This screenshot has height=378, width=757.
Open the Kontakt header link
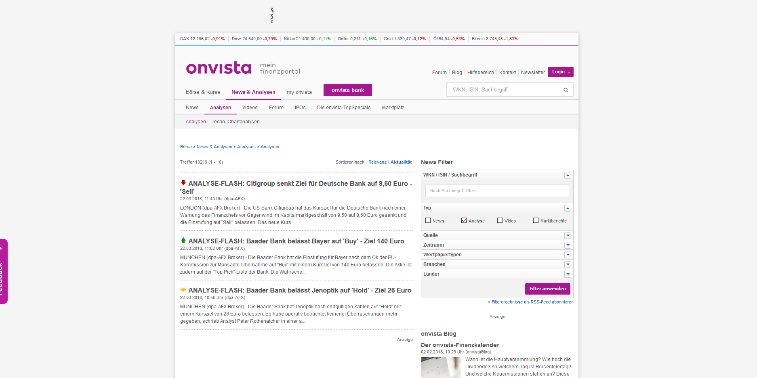pyautogui.click(x=507, y=73)
